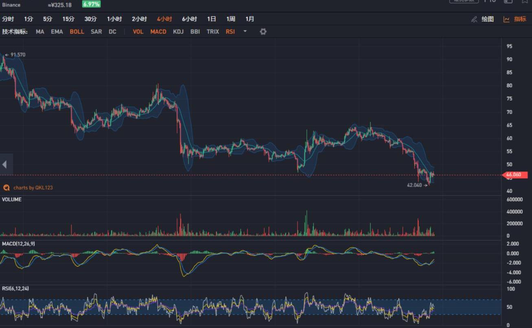Screen dimensions: 532x328
Task: Expand the more indicators dropdown arrow
Action: point(245,31)
